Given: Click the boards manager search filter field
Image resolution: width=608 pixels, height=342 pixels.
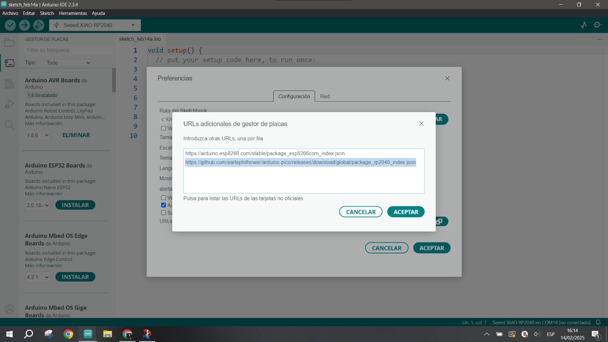Looking at the screenshot, I should [x=68, y=50].
